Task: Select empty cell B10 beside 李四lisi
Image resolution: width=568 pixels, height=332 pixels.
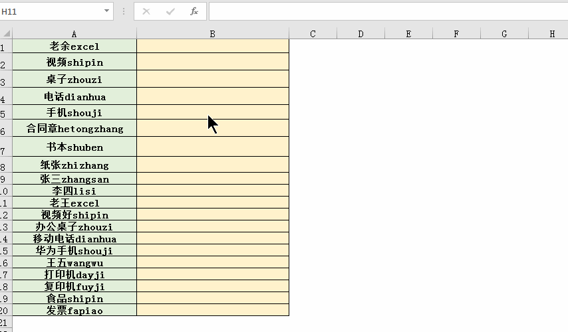Action: [x=213, y=191]
